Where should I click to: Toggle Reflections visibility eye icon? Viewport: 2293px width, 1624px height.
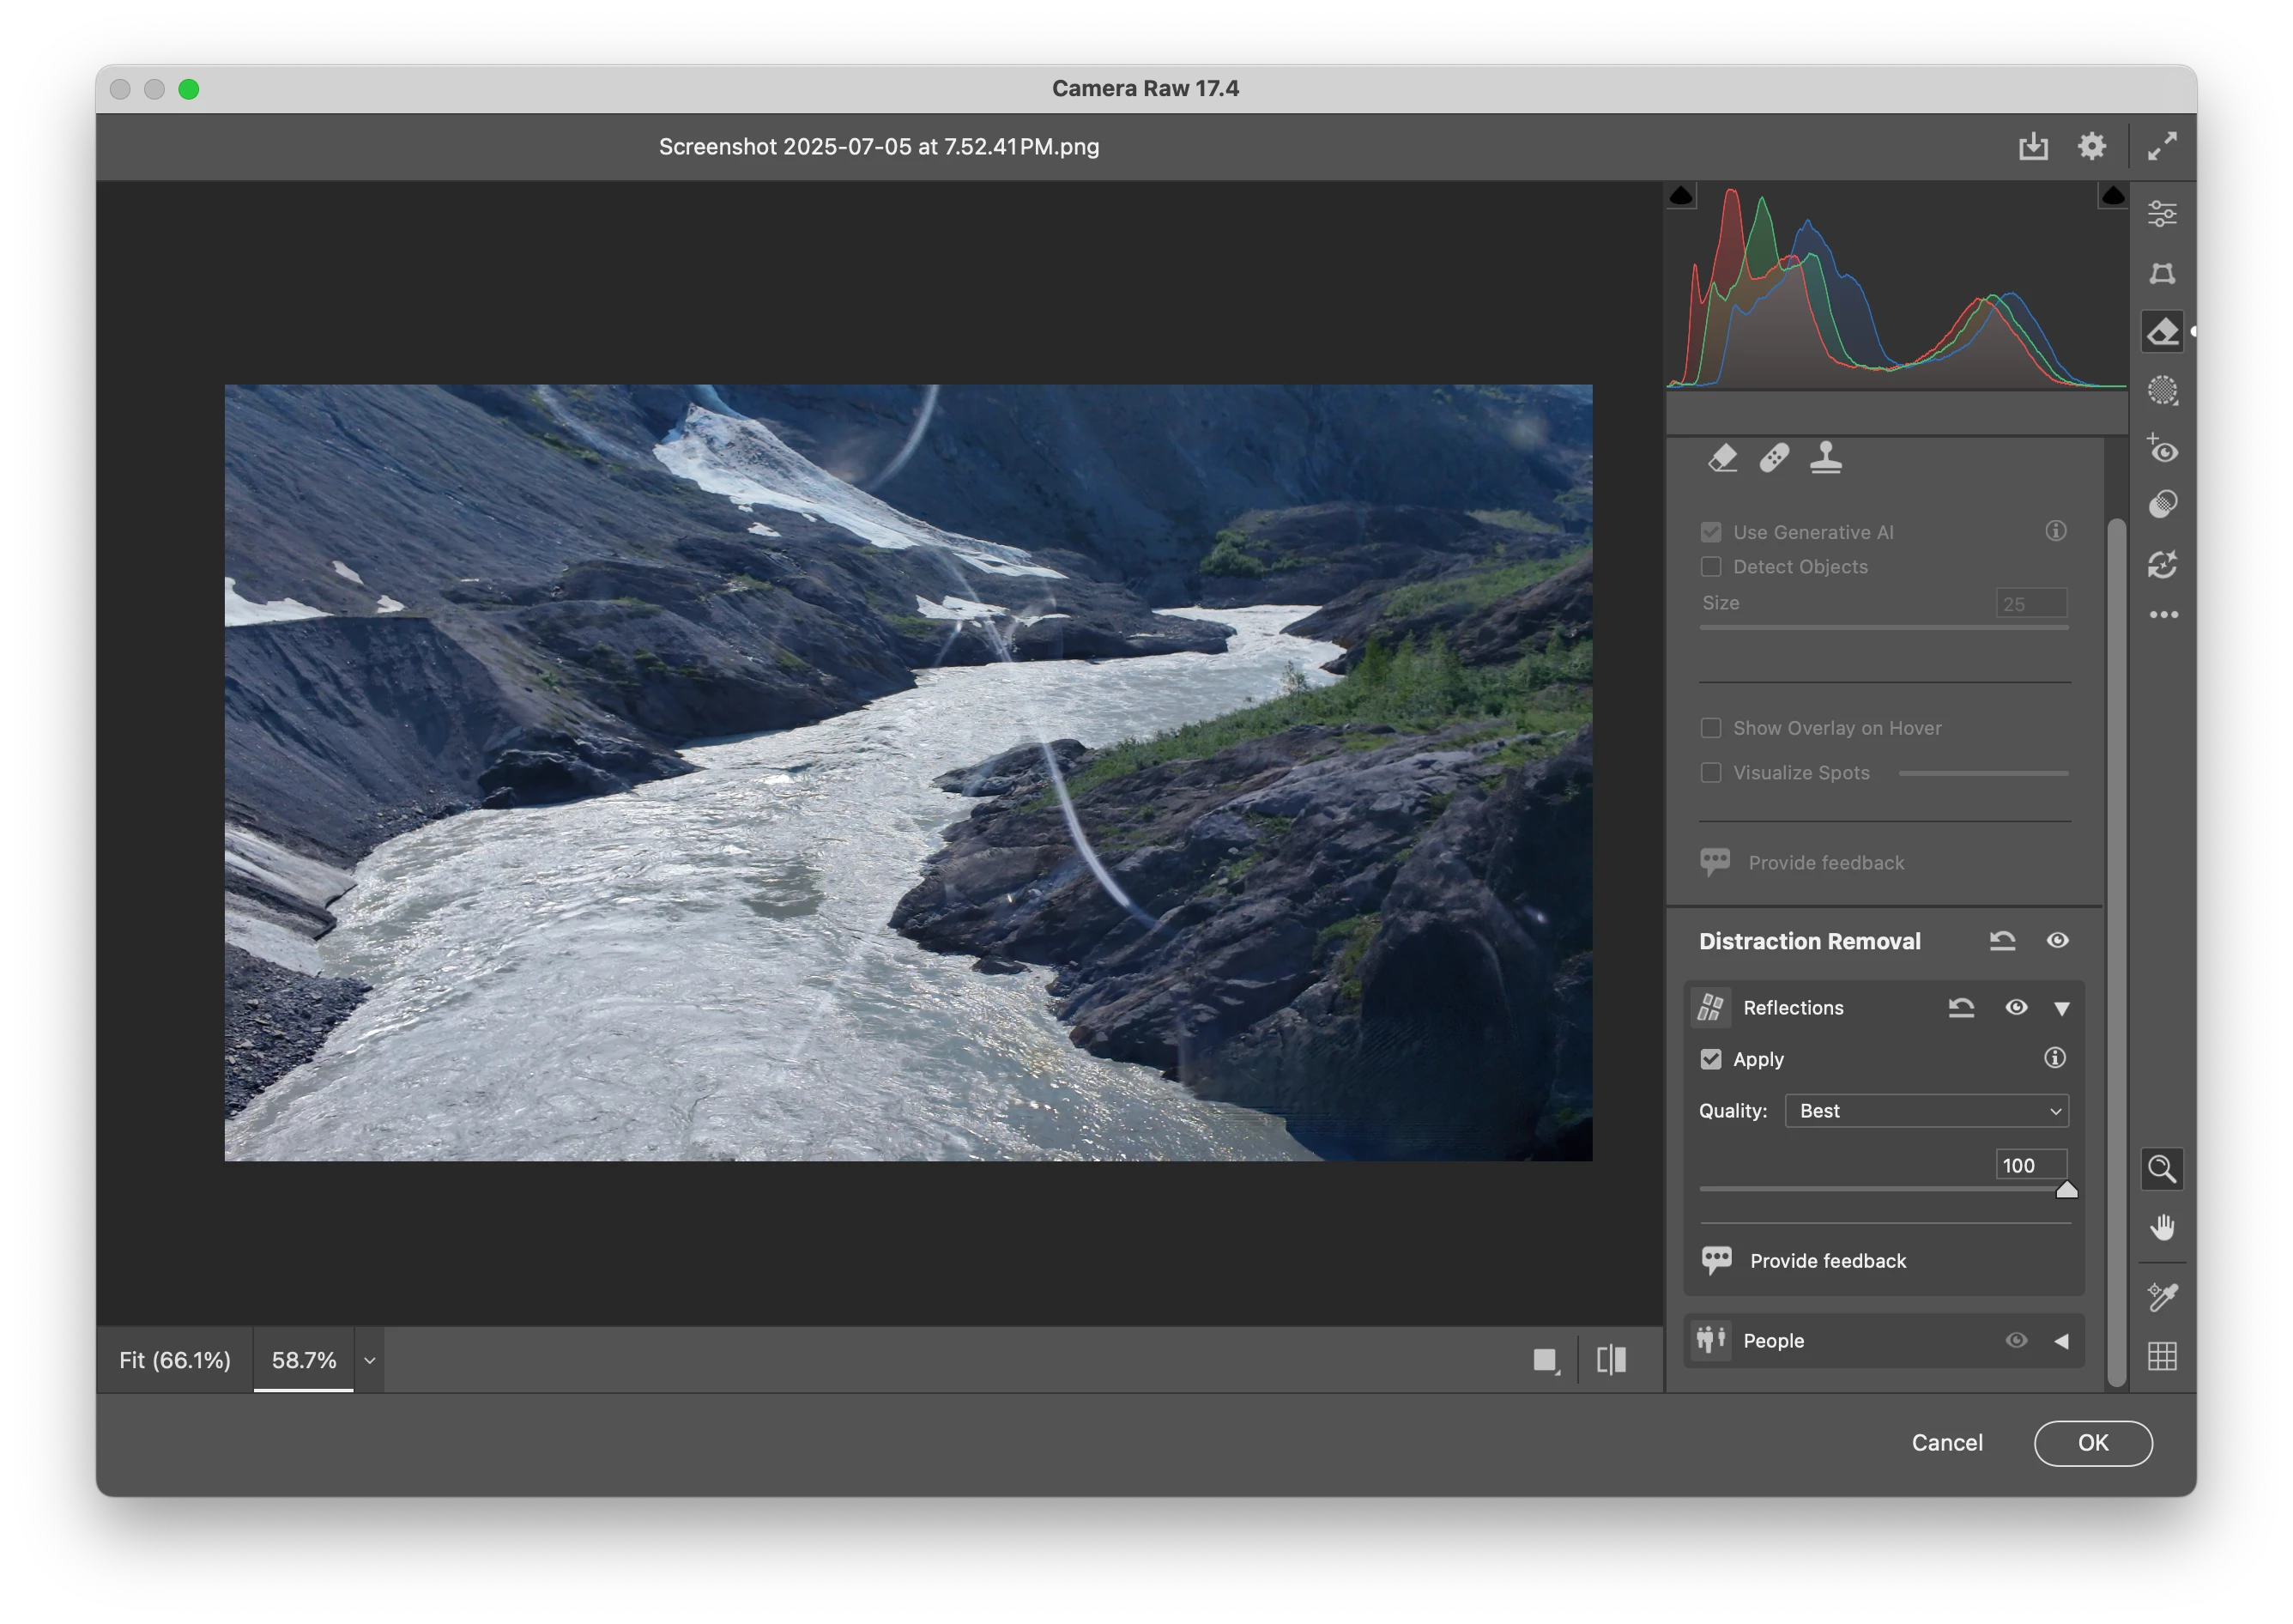(x=2016, y=1007)
